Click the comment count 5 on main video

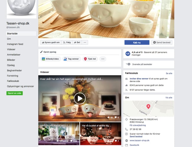[117, 117]
